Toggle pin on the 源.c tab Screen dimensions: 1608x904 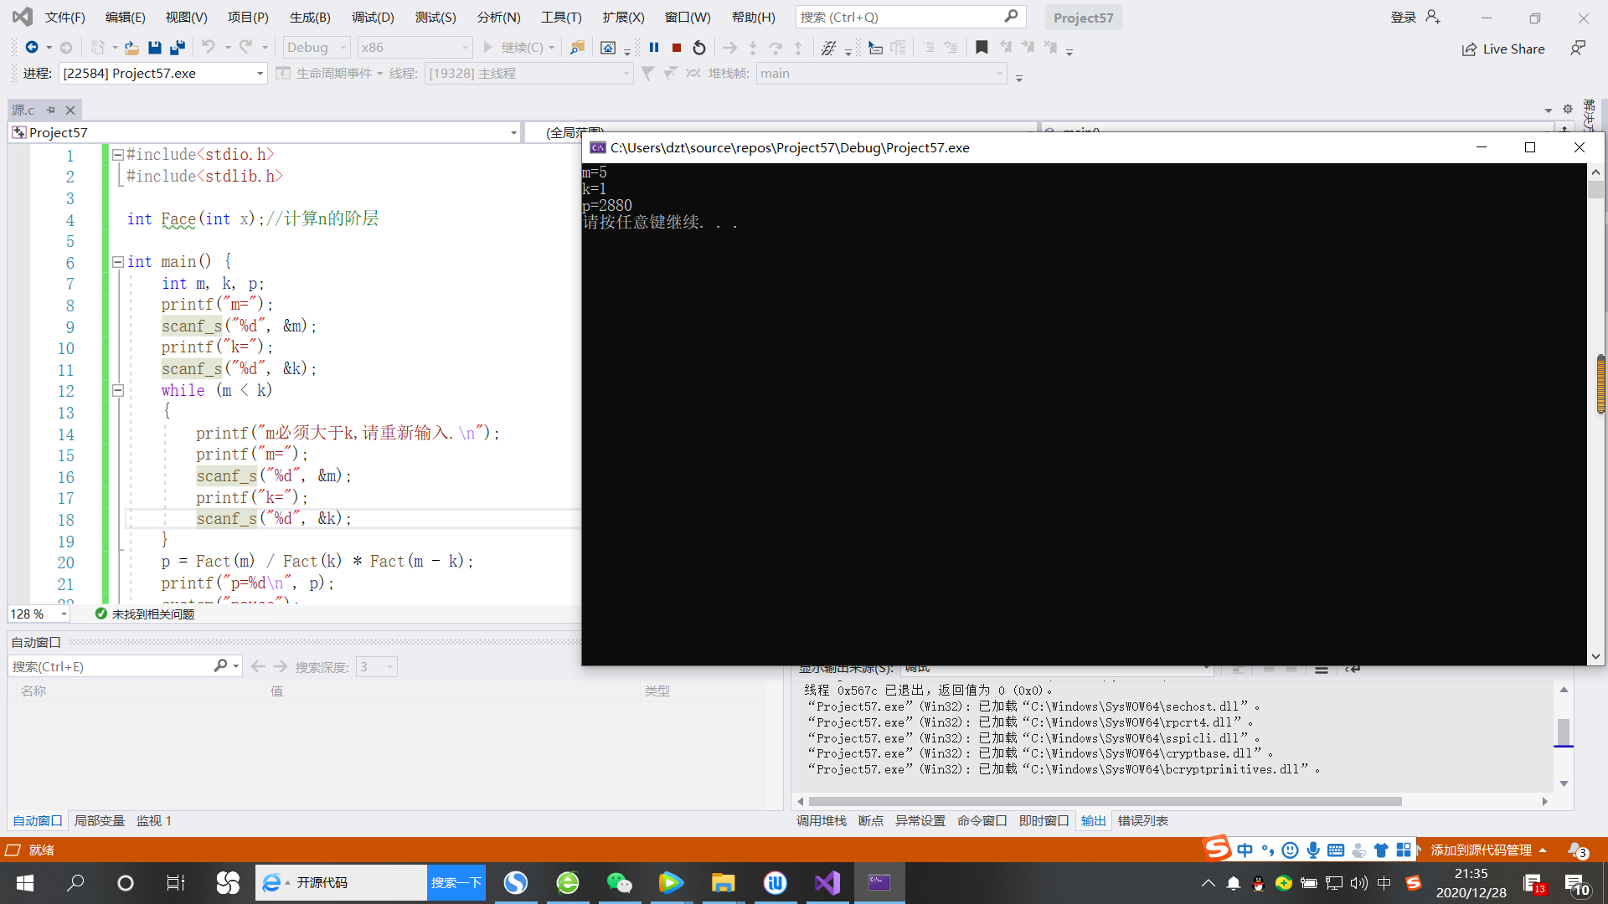click(51, 110)
